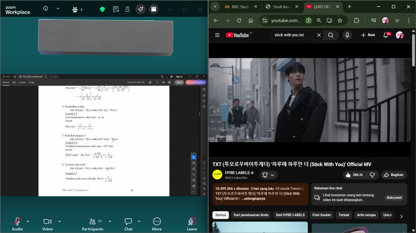The image size is (416, 233).
Task: Open subscription notification bell dropdown
Action: pos(268,175)
